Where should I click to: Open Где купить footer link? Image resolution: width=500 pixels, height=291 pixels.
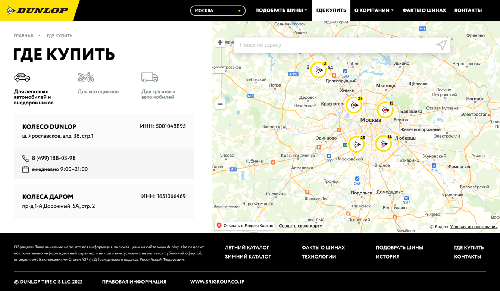(469, 248)
